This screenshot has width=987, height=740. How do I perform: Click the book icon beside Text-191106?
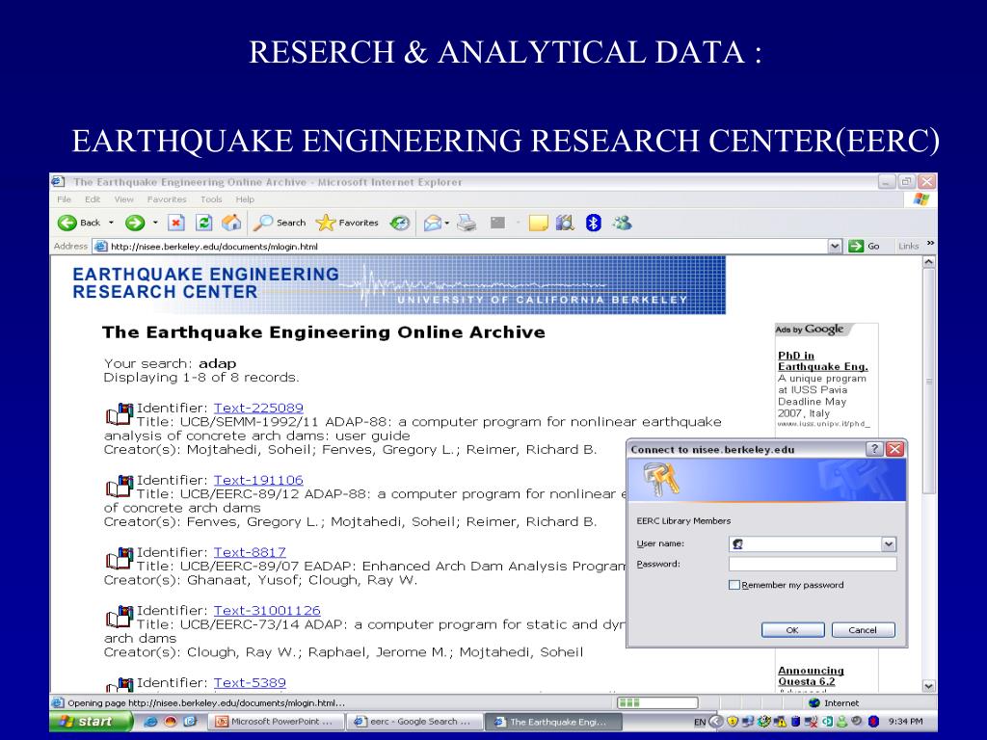(120, 486)
